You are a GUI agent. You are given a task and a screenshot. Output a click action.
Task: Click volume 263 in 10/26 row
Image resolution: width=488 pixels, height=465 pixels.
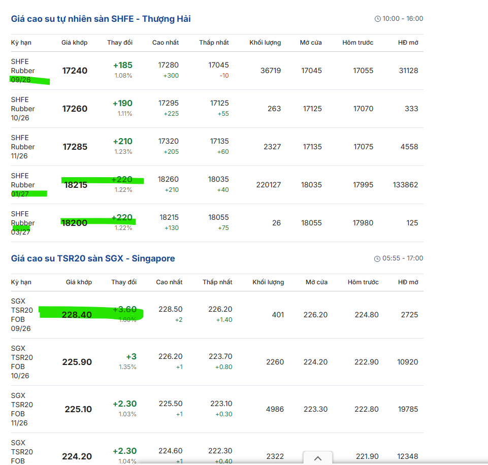tap(274, 109)
